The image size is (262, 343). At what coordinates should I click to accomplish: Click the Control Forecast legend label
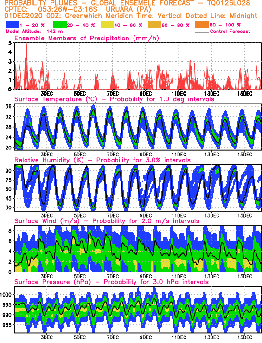(230, 32)
